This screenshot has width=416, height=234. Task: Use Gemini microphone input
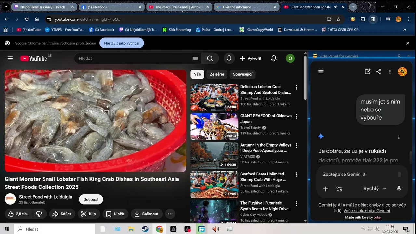pyautogui.click(x=399, y=189)
